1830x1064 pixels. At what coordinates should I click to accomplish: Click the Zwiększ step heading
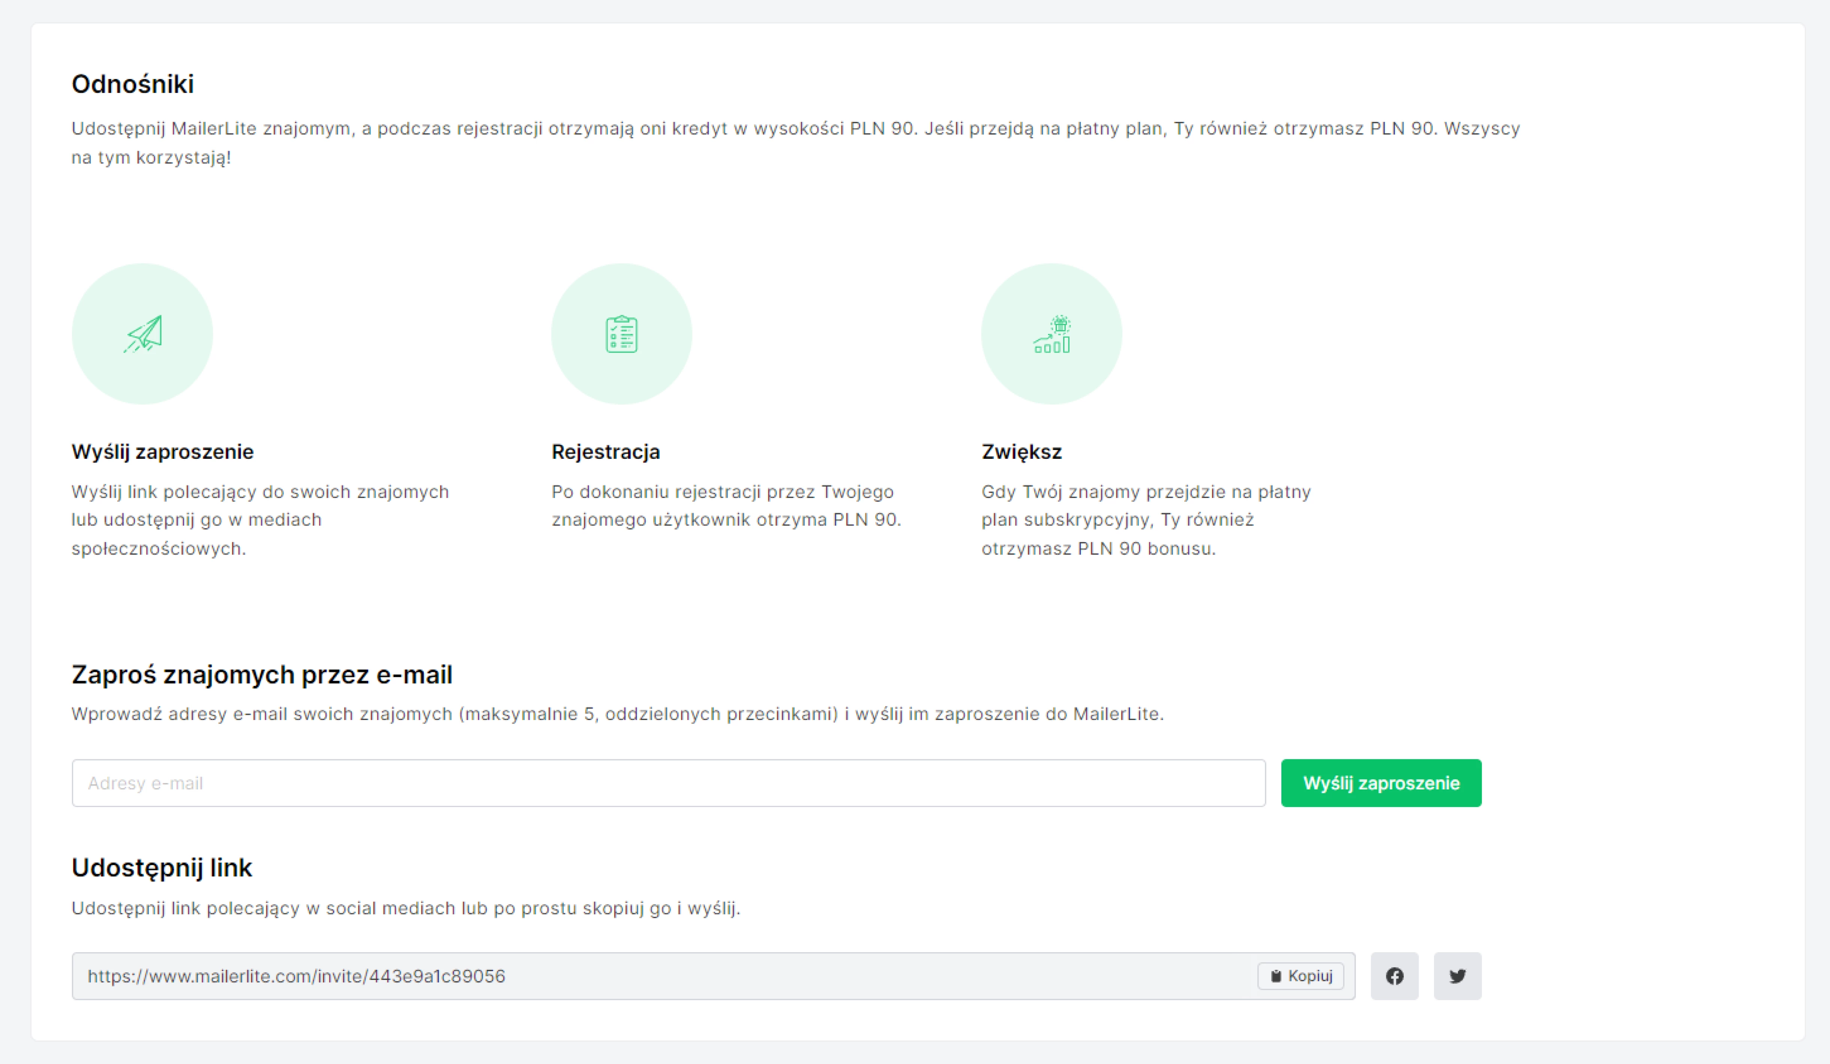tap(1021, 452)
